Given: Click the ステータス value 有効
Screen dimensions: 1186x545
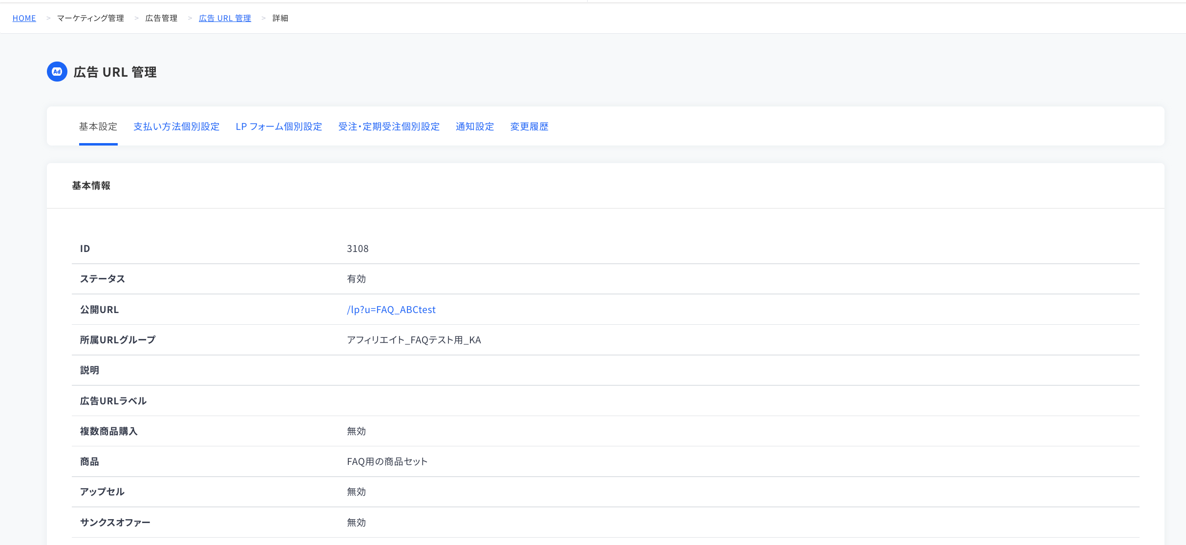Looking at the screenshot, I should [356, 279].
